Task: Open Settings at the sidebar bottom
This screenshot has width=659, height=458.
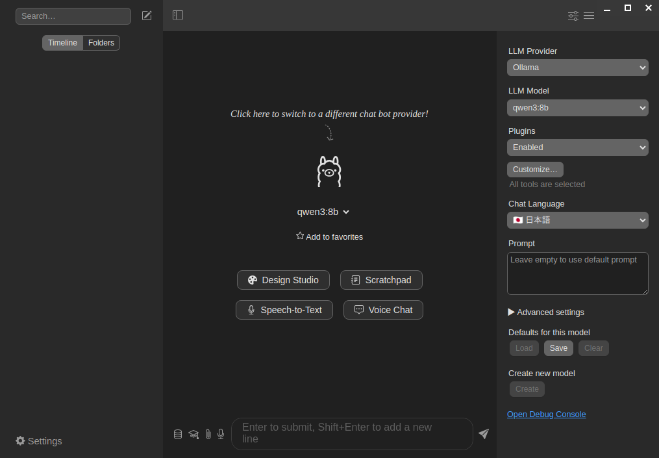Action: (x=39, y=440)
